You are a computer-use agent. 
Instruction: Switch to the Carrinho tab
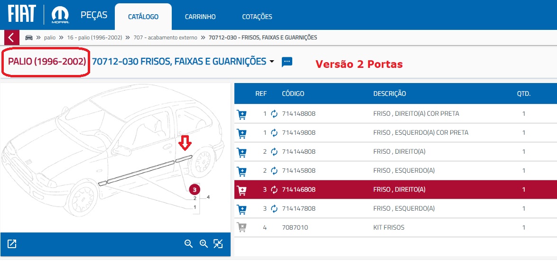(x=200, y=17)
